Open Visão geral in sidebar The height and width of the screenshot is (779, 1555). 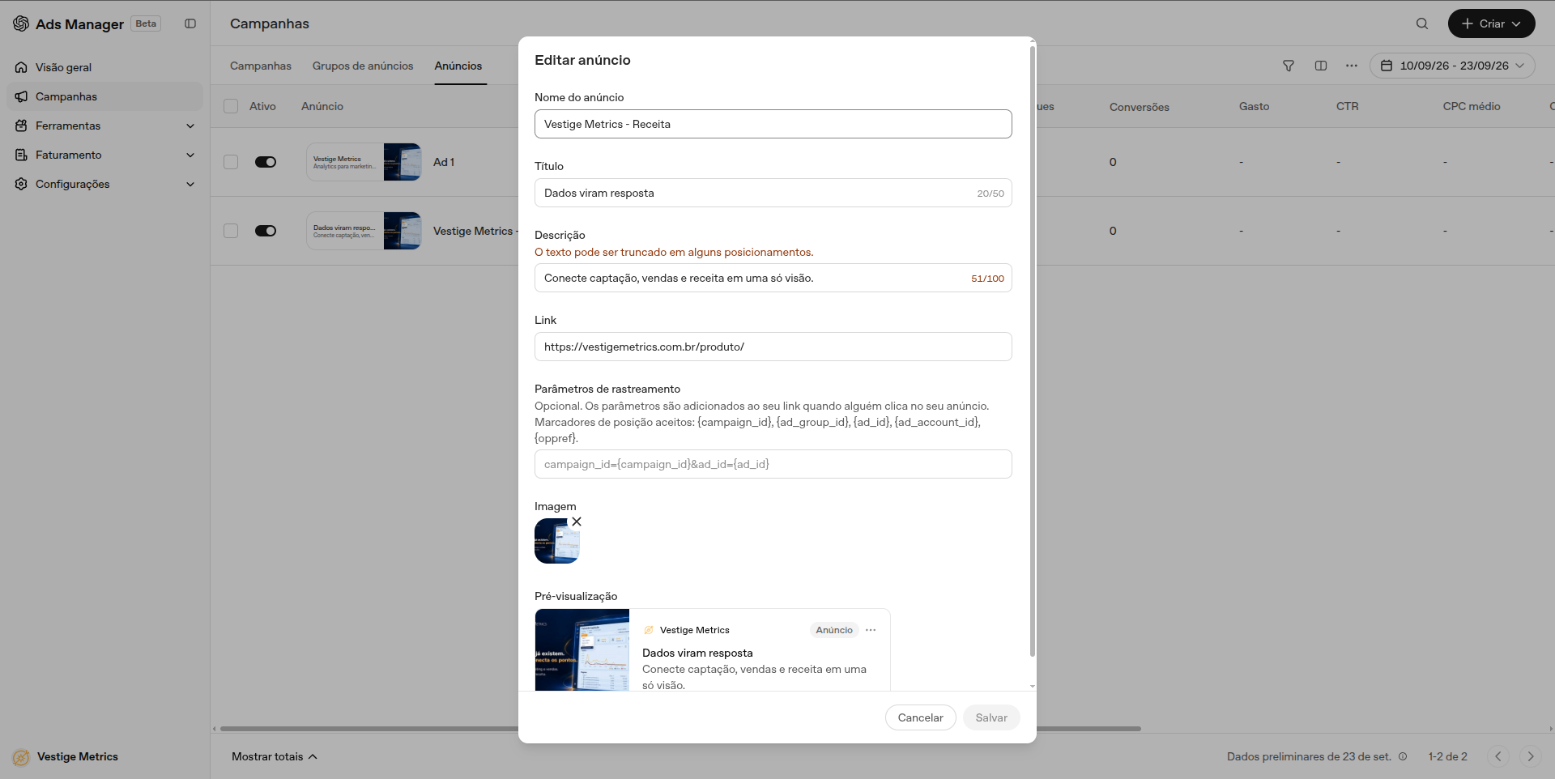coord(105,67)
